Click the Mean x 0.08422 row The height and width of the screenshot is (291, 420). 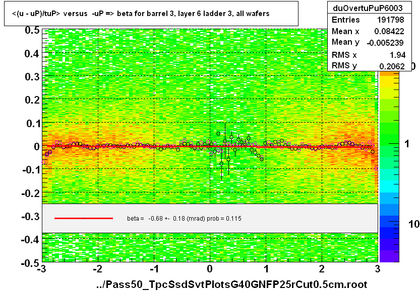368,31
